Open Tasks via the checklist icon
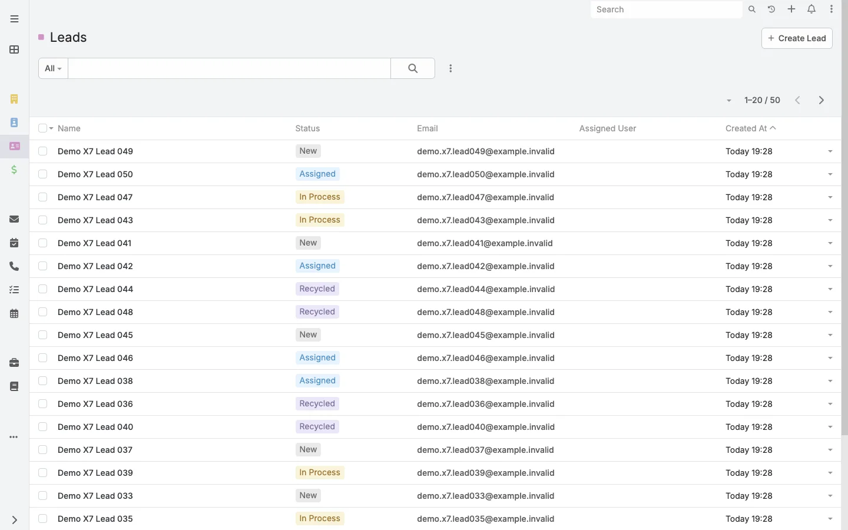The height and width of the screenshot is (530, 848). coord(14,290)
